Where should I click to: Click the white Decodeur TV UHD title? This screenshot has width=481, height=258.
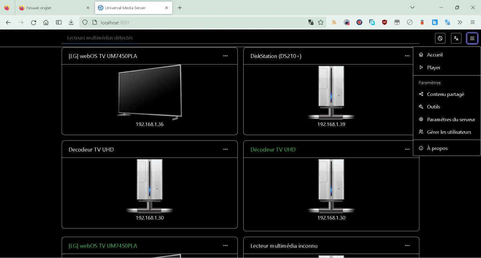91,150
